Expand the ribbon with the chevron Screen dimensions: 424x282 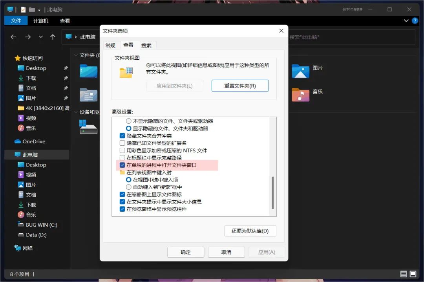pos(406,20)
